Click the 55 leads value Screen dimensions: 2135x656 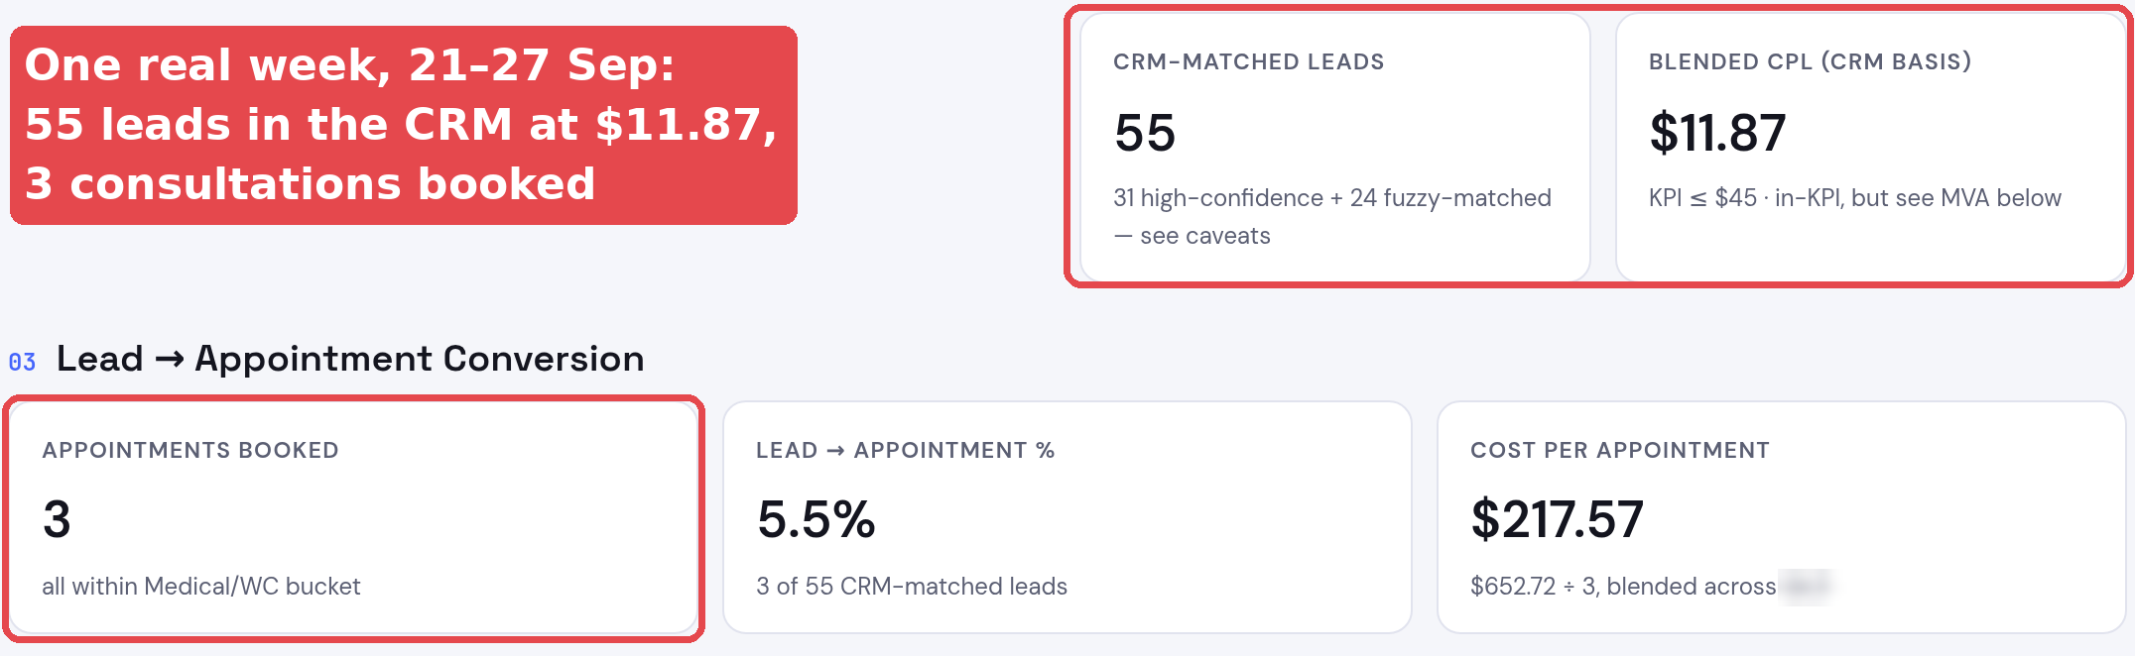[1145, 133]
